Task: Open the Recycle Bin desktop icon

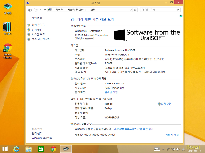Action: click(8, 9)
